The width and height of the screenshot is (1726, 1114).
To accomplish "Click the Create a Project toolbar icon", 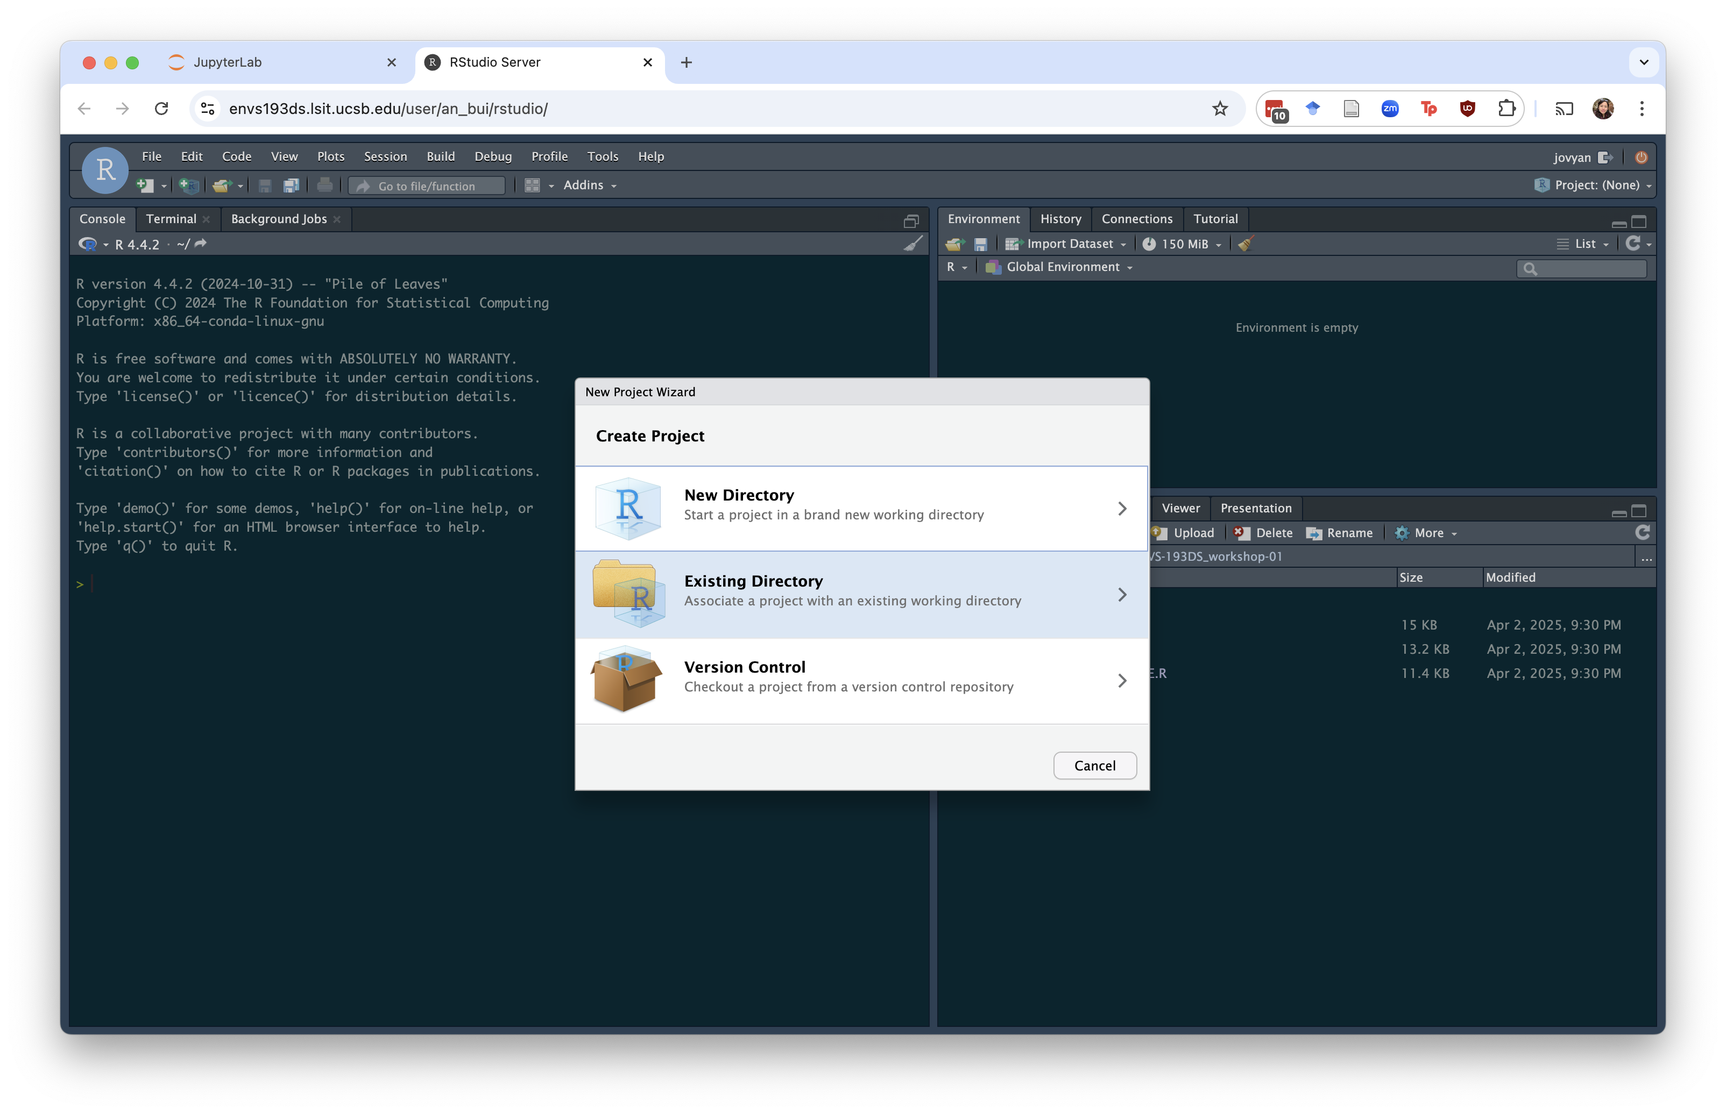I will click(x=189, y=186).
